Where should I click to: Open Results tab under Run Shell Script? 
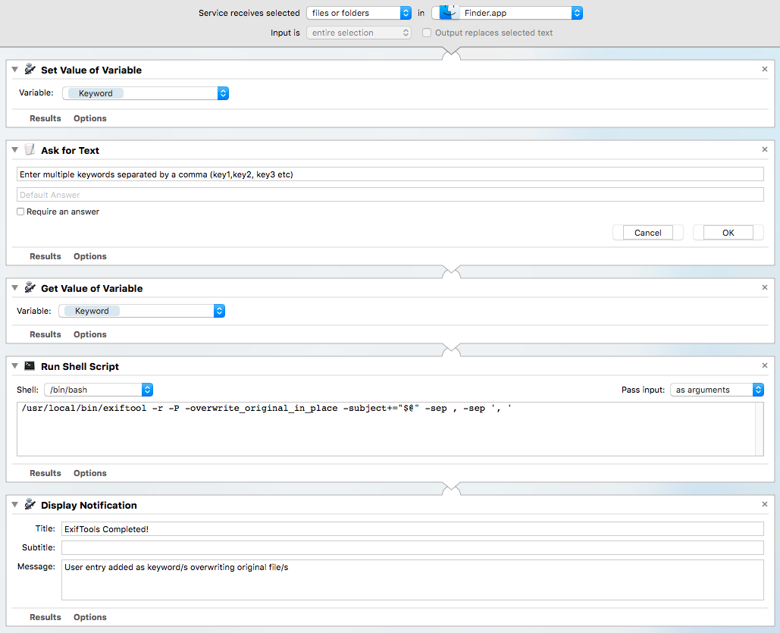tap(45, 473)
